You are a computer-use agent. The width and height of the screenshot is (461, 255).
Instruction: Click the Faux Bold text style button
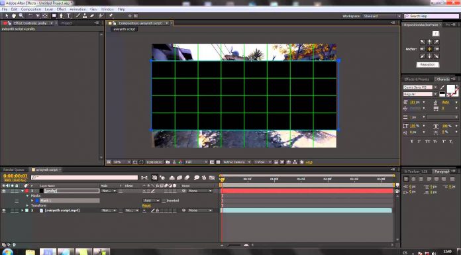coord(411,142)
